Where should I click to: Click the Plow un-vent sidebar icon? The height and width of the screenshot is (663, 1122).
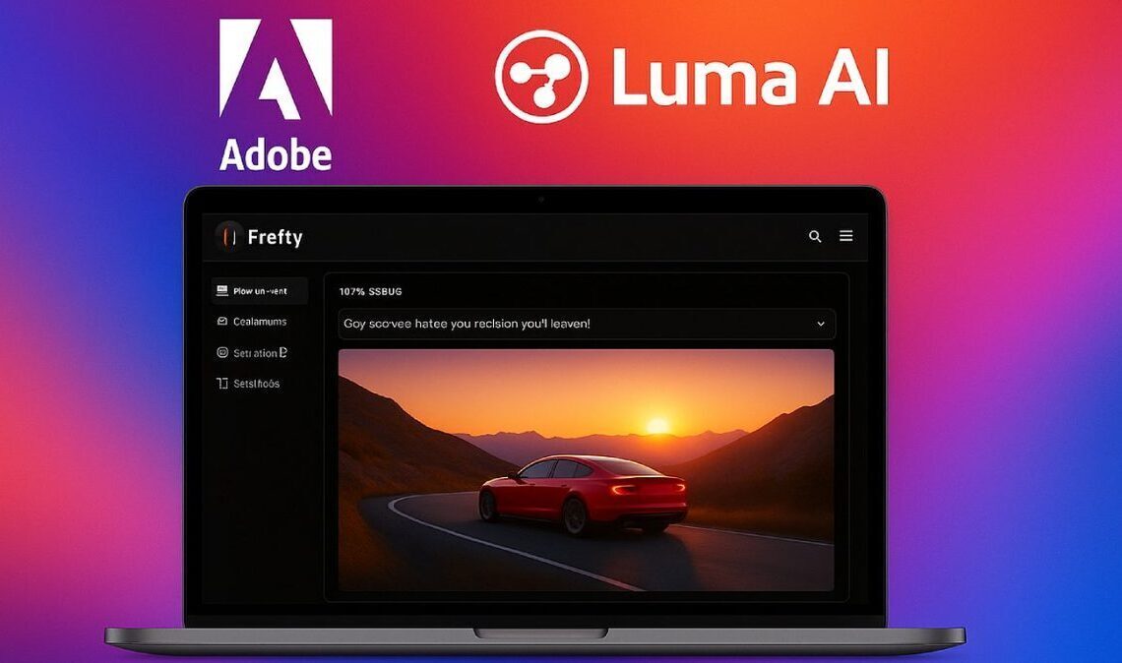pos(222,290)
